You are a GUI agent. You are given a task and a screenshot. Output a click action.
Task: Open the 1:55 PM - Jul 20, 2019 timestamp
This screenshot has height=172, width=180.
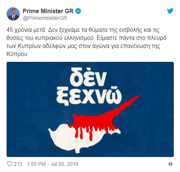(x=53, y=164)
